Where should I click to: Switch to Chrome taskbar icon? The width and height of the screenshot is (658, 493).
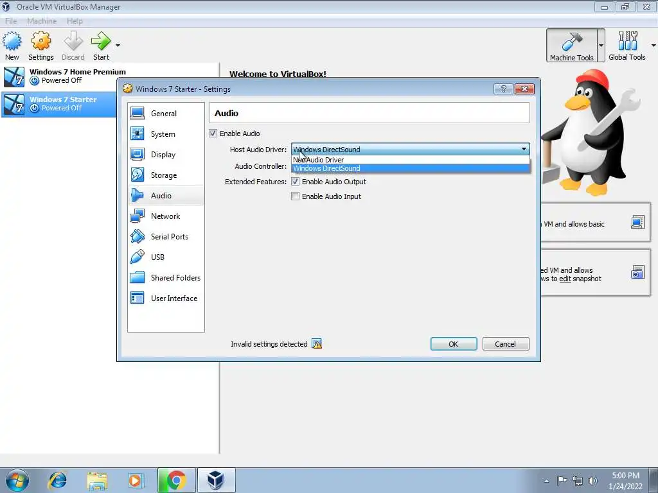[176, 480]
